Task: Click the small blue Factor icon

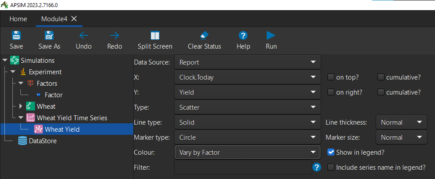Action: [39, 95]
